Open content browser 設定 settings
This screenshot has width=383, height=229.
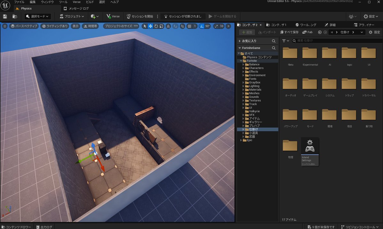tap(374, 32)
